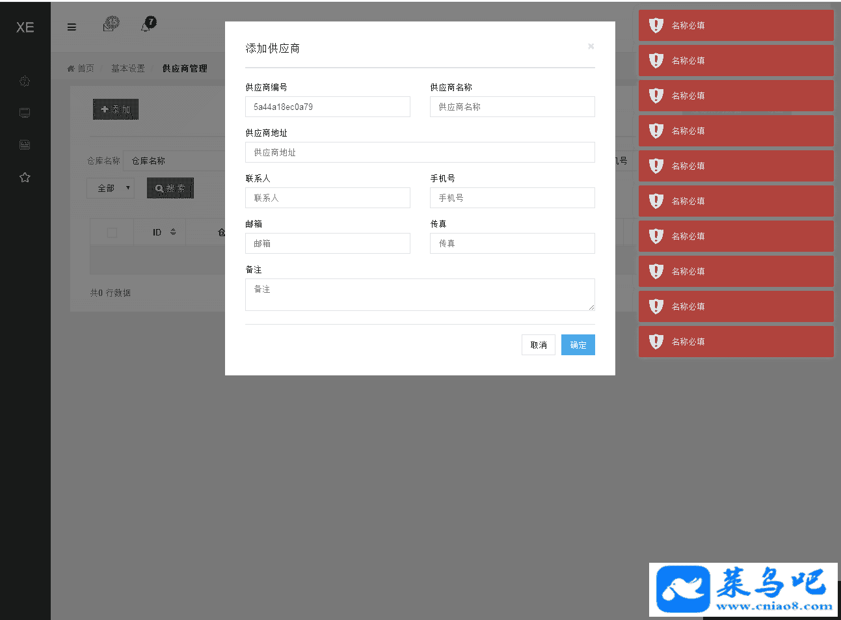Click the first round sidebar icon
This screenshot has width=841, height=620.
coord(25,81)
